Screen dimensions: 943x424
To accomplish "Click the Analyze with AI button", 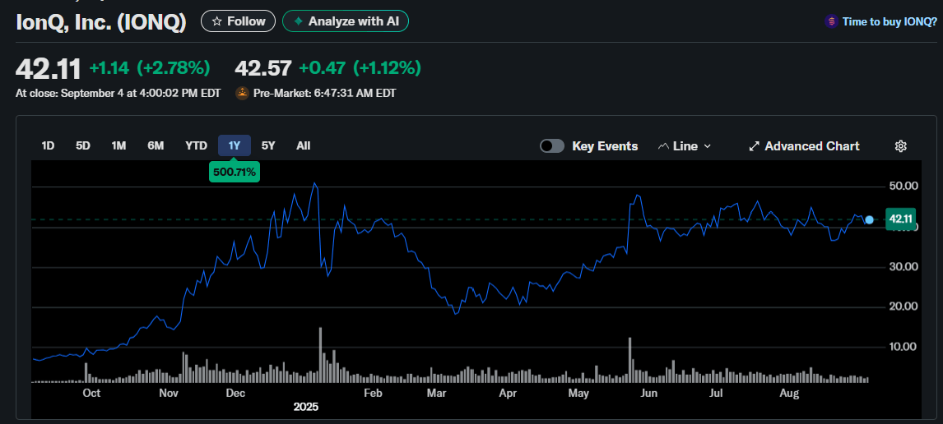I will 346,21.
